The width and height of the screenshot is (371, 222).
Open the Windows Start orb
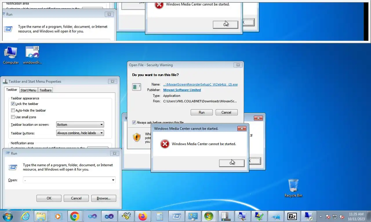[x=8, y=216]
